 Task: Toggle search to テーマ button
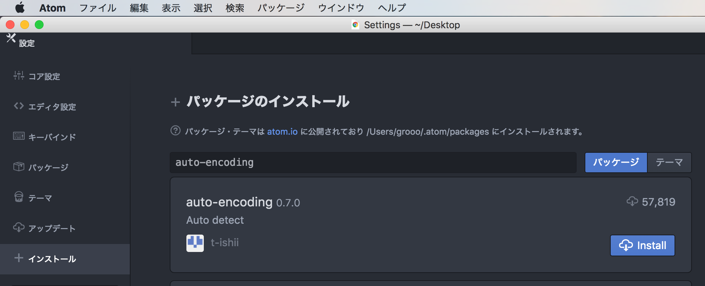tap(669, 163)
